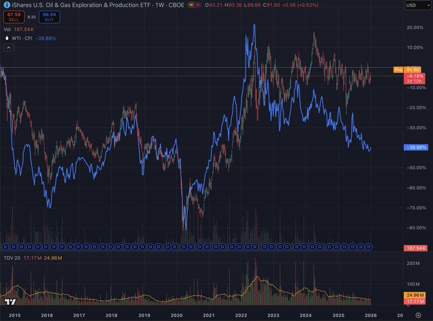This screenshot has height=321, width=433.
Task: Click the red 187.54K volume label
Action: pos(416,248)
